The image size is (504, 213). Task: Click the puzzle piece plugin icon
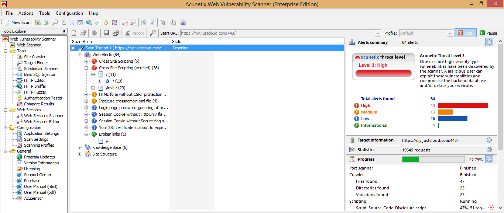95,33
